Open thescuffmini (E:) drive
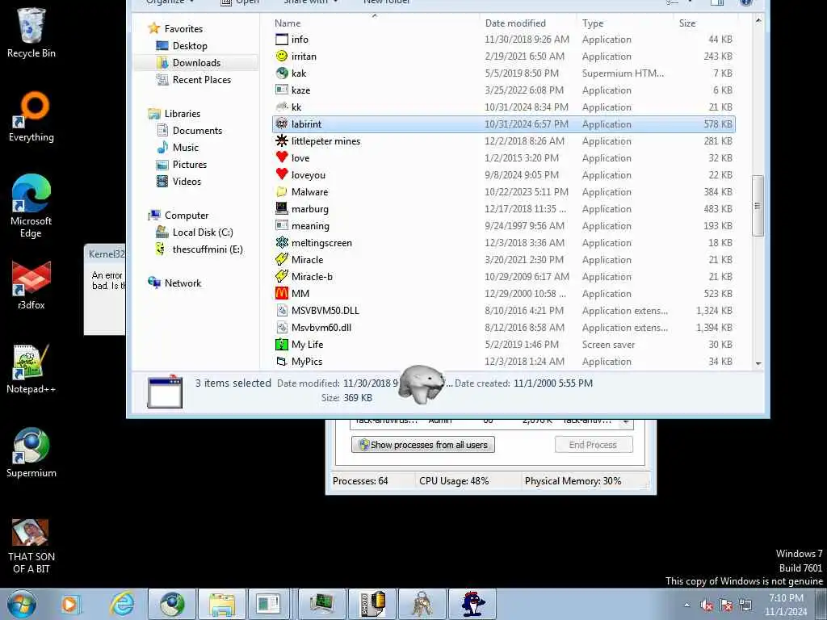This screenshot has height=620, width=827. [208, 249]
